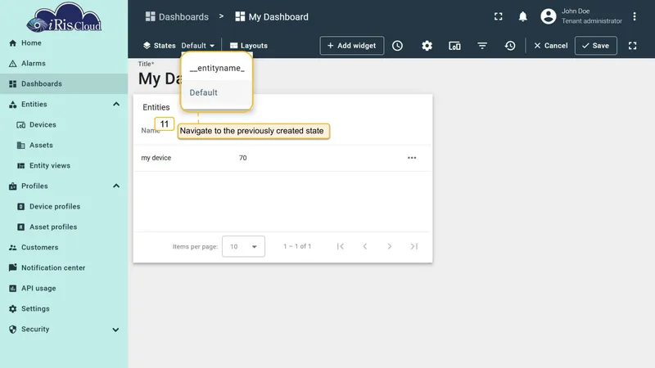Open dashboard settings gear
The height and width of the screenshot is (368, 655).
click(427, 46)
